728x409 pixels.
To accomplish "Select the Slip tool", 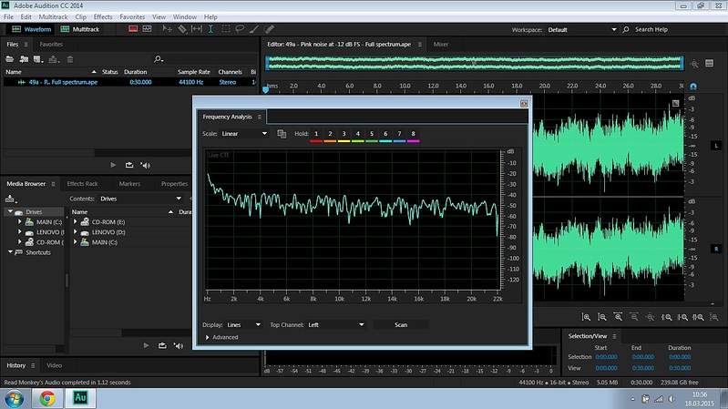I will click(197, 29).
